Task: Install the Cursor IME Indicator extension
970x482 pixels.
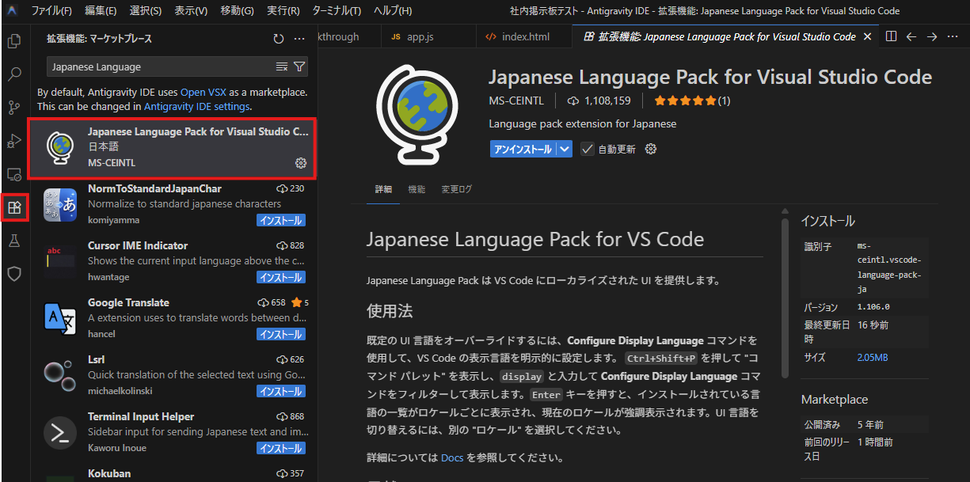Action: point(280,277)
